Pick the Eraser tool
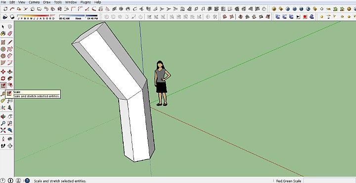 pyautogui.click(x=10, y=34)
